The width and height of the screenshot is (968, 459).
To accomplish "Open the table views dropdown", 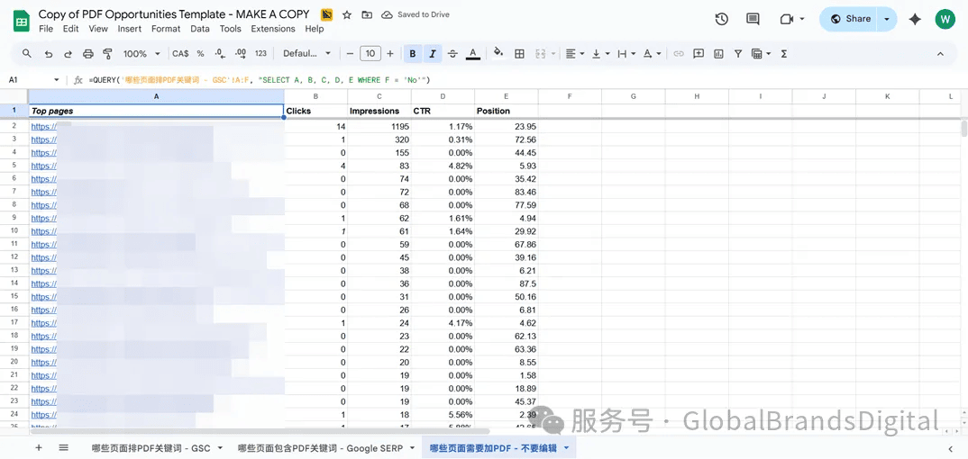I will pyautogui.click(x=762, y=54).
